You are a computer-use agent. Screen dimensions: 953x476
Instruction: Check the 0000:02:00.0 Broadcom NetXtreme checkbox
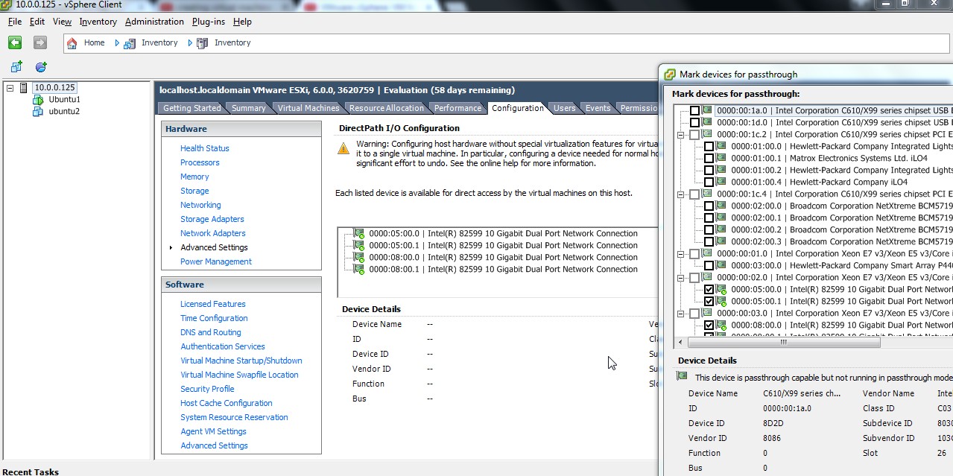point(709,206)
